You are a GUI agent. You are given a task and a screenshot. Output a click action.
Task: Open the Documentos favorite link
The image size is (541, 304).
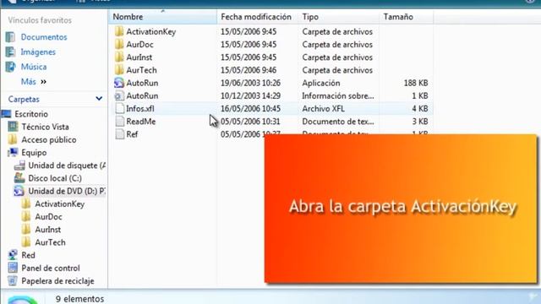pyautogui.click(x=44, y=37)
